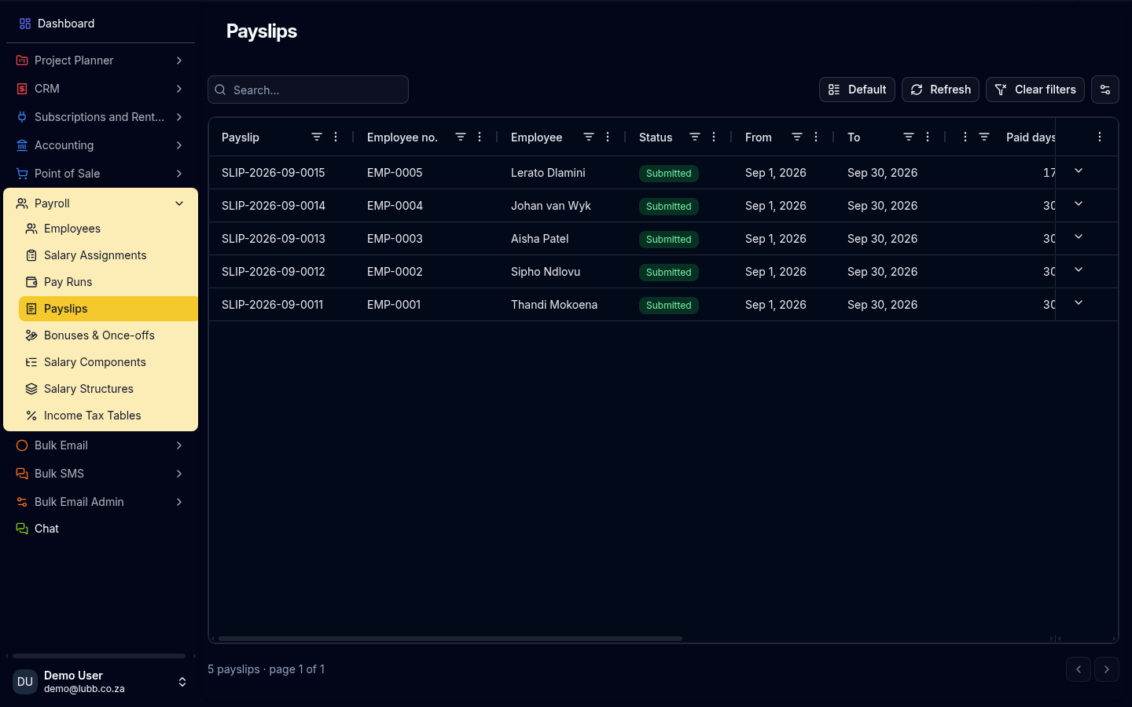Screen dimensions: 1132x707
Task: Expand row SLIP-2026-09-0015 actions chevron
Action: pyautogui.click(x=1079, y=170)
